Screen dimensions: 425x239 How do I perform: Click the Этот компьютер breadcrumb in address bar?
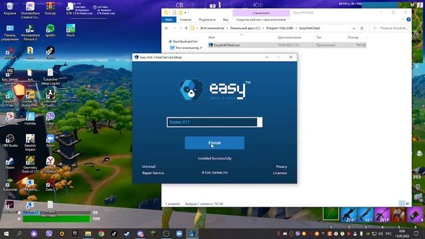coord(212,28)
